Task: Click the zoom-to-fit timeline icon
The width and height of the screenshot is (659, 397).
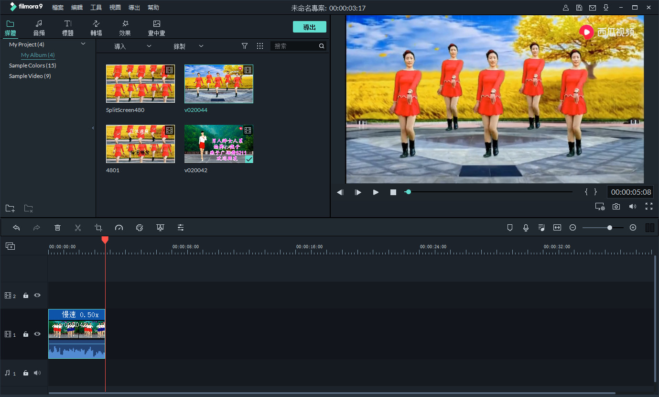Action: 557,227
